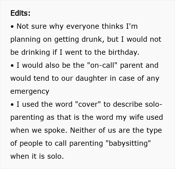Click the word "Neither"
The image size is (175, 169).
click(83, 130)
